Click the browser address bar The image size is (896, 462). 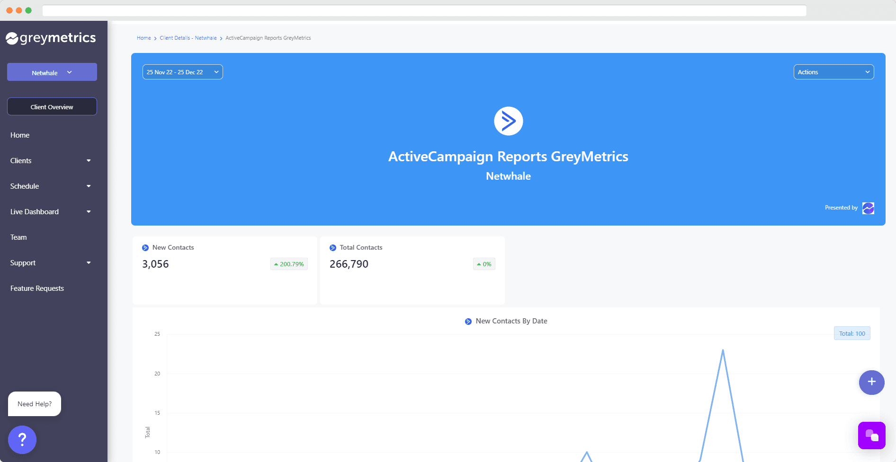click(424, 10)
